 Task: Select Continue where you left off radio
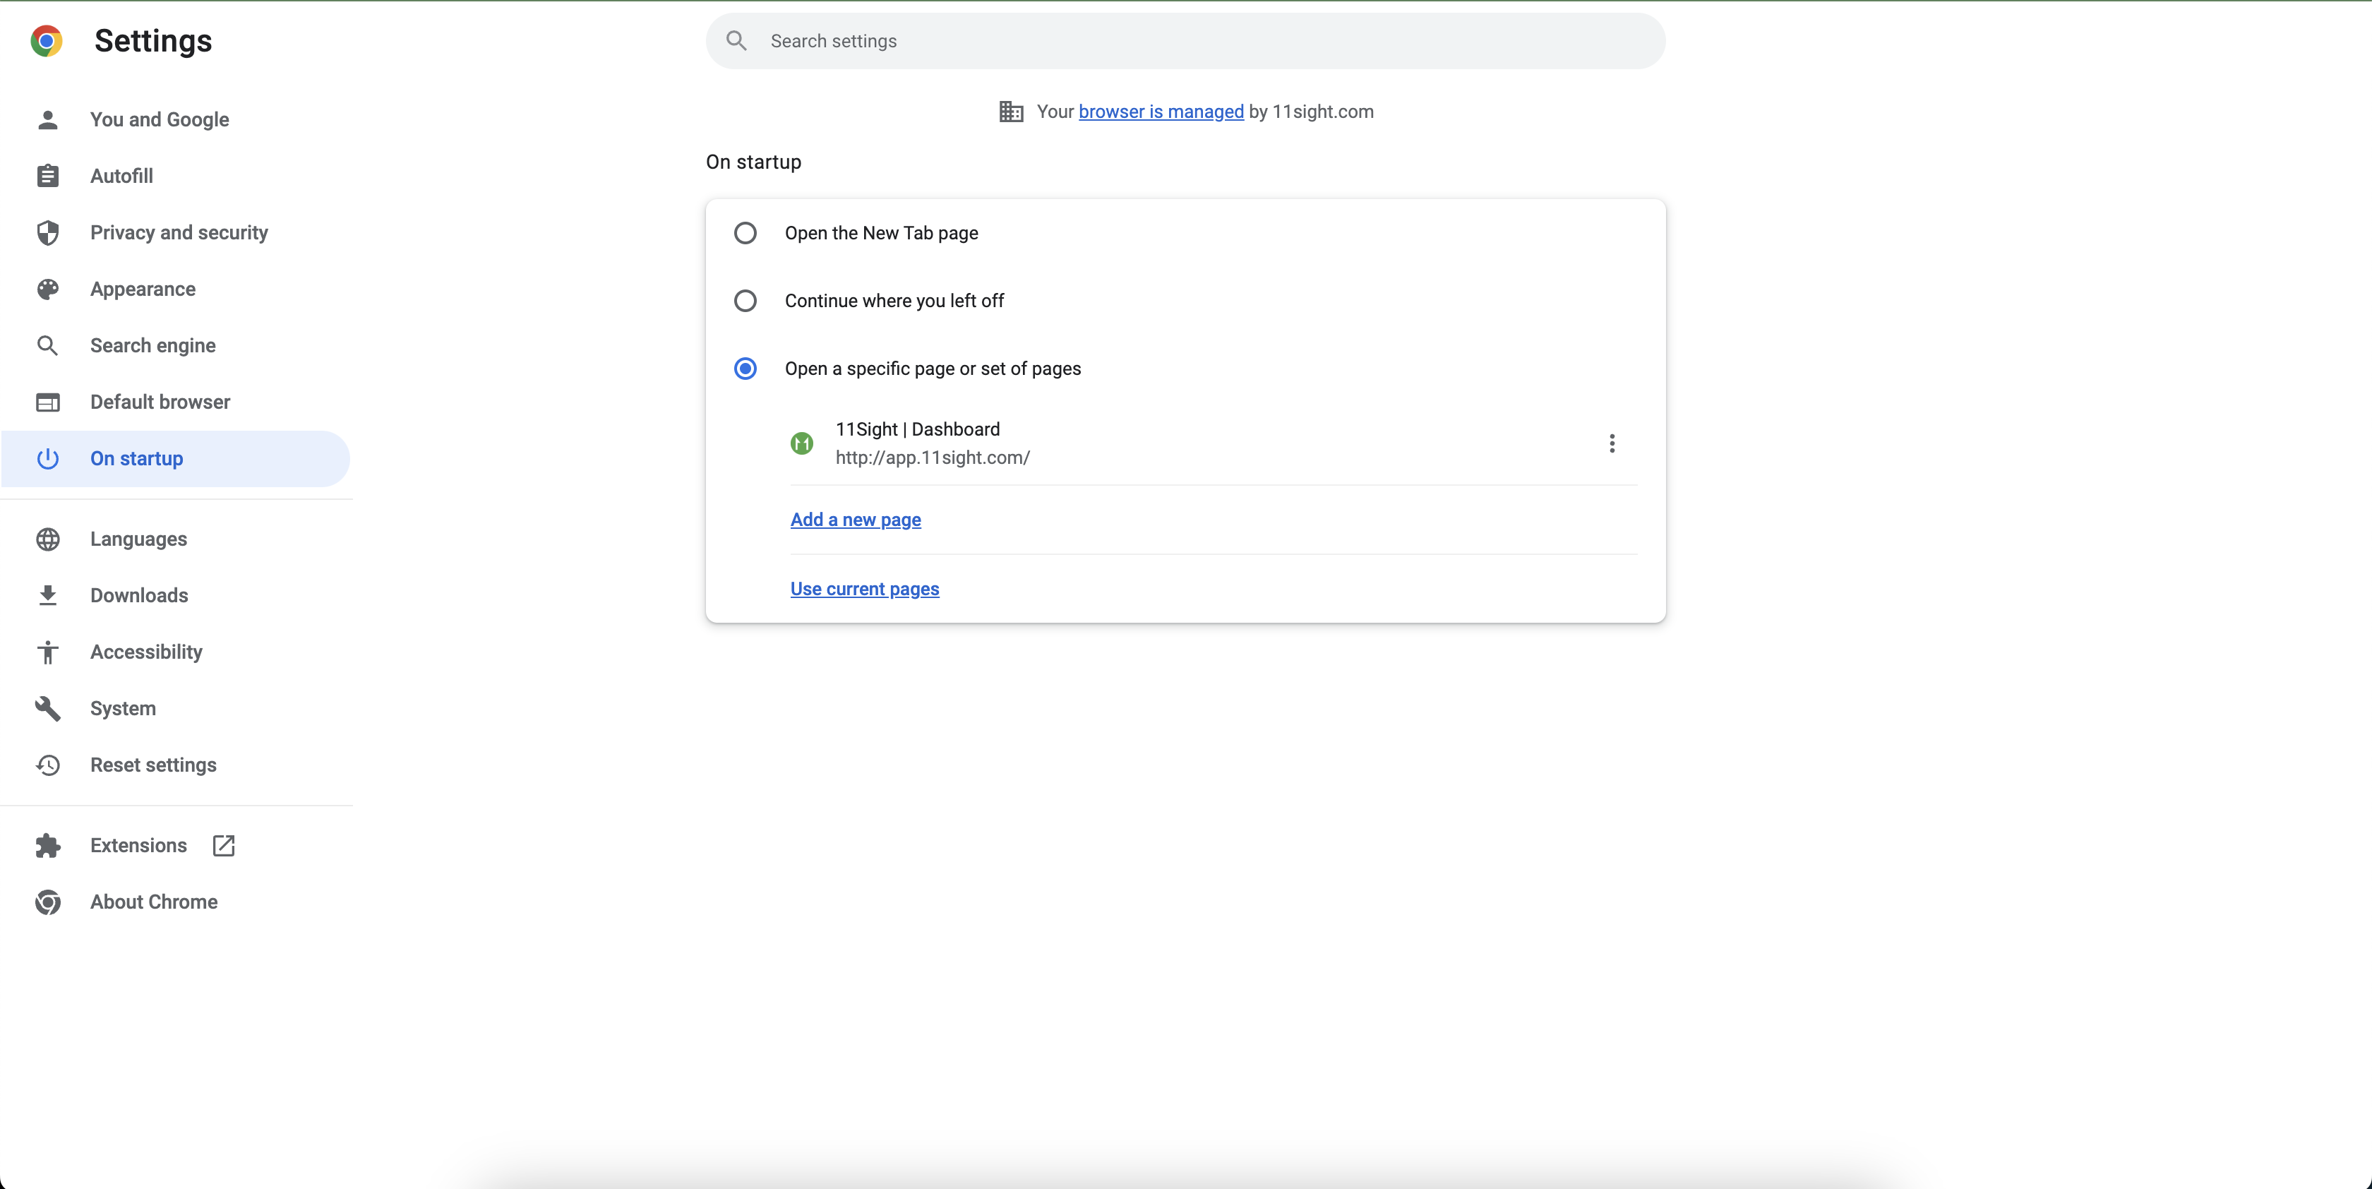[745, 301]
